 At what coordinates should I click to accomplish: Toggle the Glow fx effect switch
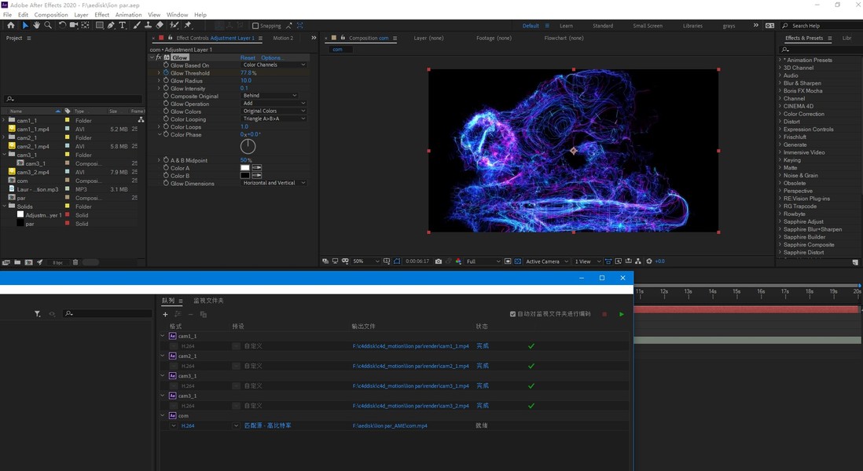[159, 57]
